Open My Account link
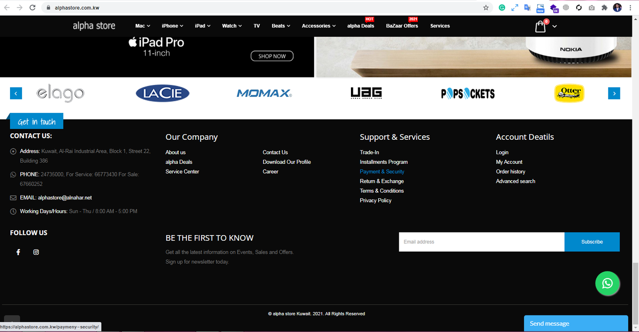The image size is (639, 332). point(509,162)
